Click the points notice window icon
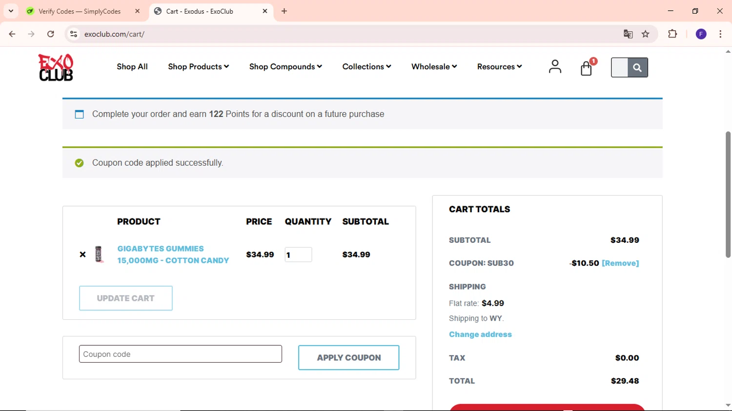This screenshot has height=411, width=732. [x=80, y=114]
